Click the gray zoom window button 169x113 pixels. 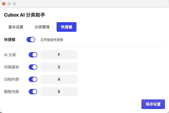tap(14, 4)
